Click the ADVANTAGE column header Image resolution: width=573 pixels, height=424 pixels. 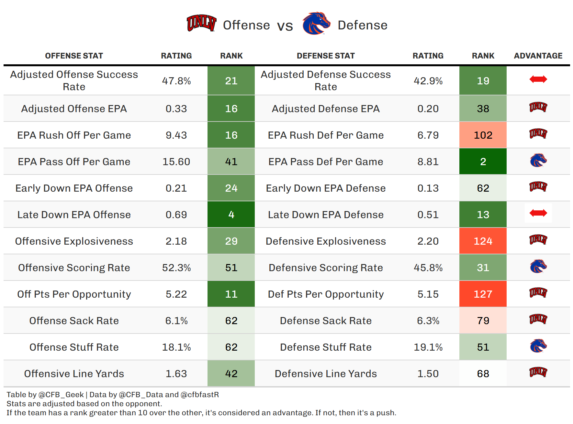[x=538, y=56]
